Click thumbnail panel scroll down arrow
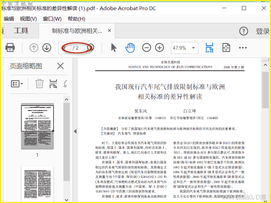 pos(66,200)
